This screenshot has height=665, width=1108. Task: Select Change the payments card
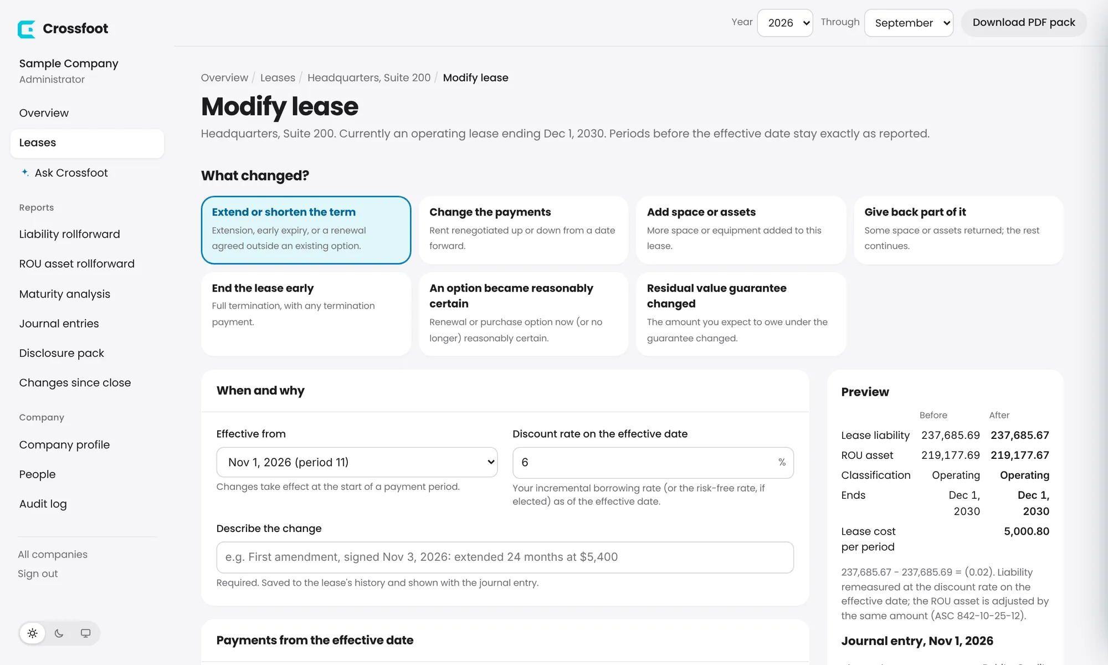tap(524, 230)
